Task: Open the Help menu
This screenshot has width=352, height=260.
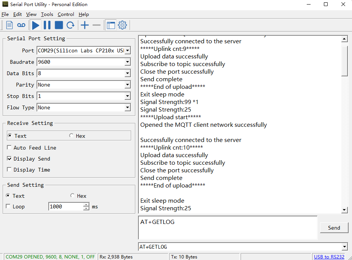Action: pos(84,14)
